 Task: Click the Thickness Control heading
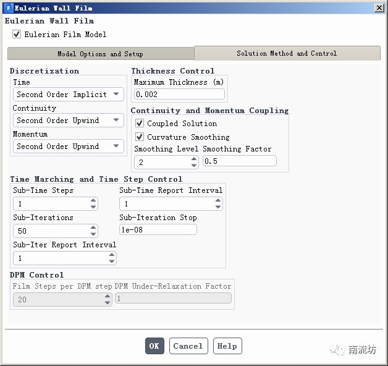pyautogui.click(x=173, y=71)
